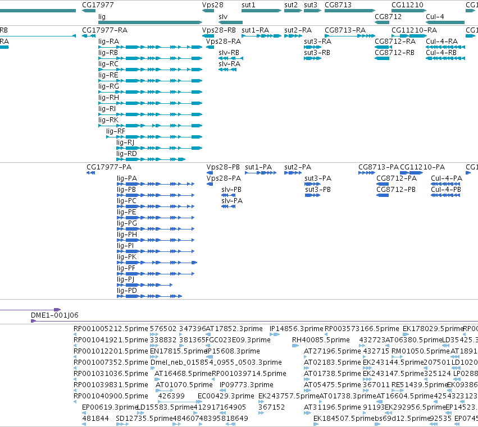Select the AT01070.5prime EST label

click(184, 385)
